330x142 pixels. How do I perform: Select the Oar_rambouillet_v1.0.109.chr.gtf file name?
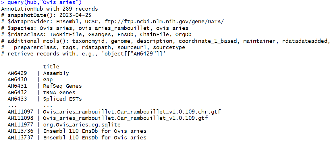[132, 112]
